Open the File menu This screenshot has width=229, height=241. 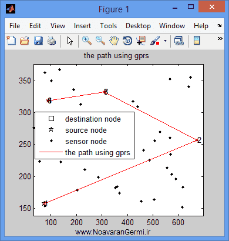click(15, 26)
